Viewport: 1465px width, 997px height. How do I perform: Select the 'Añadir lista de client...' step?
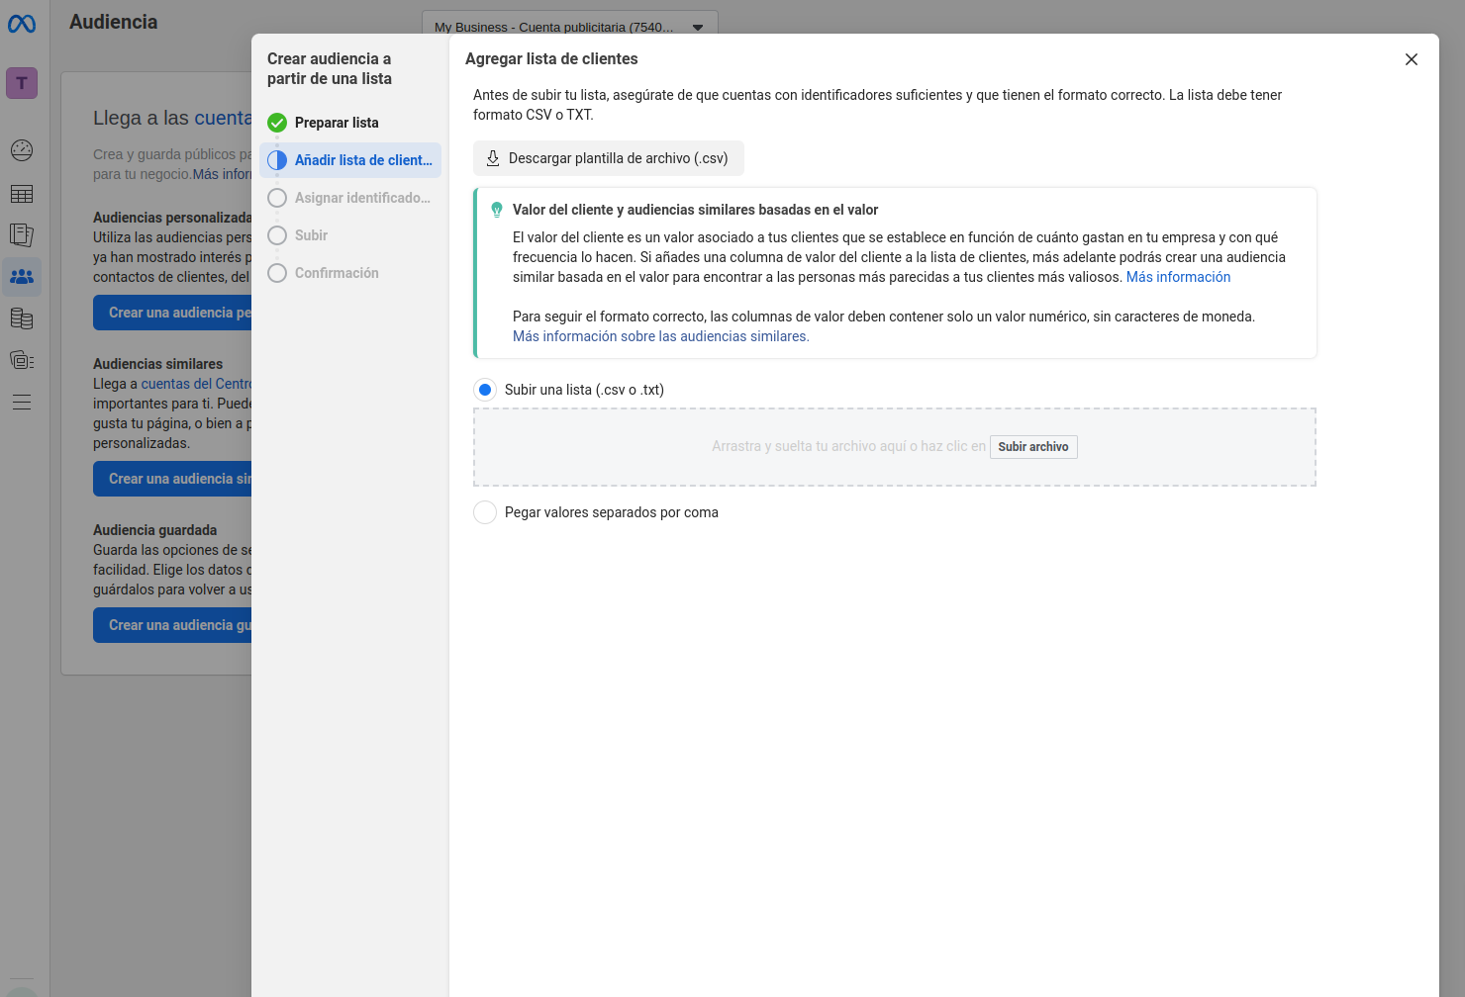[x=350, y=160]
